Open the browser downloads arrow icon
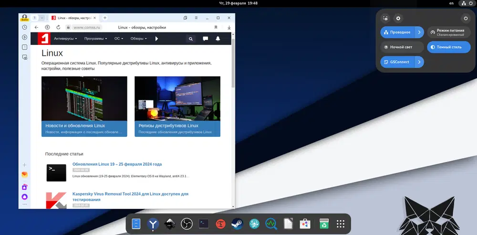 [x=229, y=27]
